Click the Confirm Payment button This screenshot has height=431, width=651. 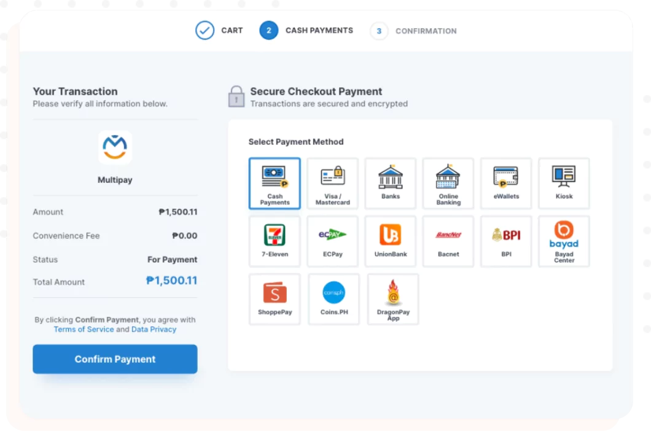click(x=115, y=359)
